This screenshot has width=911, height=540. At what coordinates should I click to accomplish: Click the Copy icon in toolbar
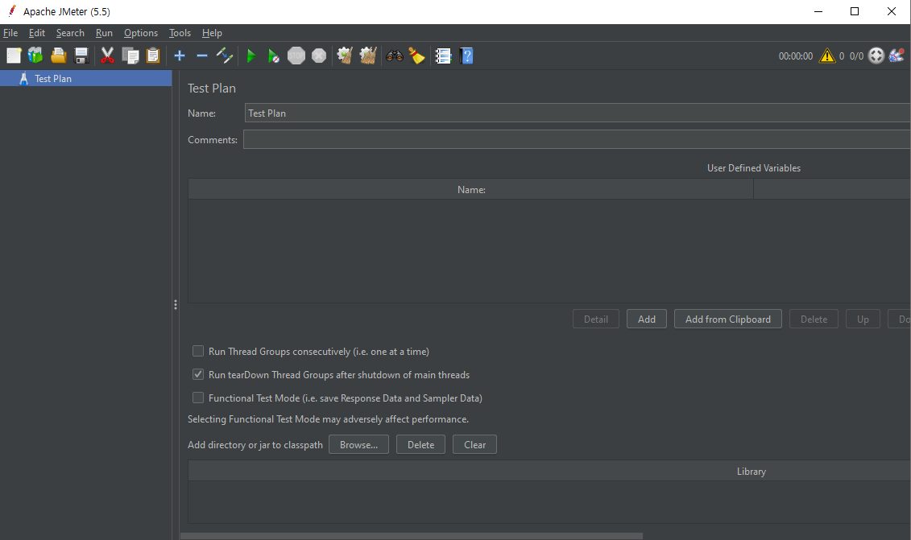point(130,56)
